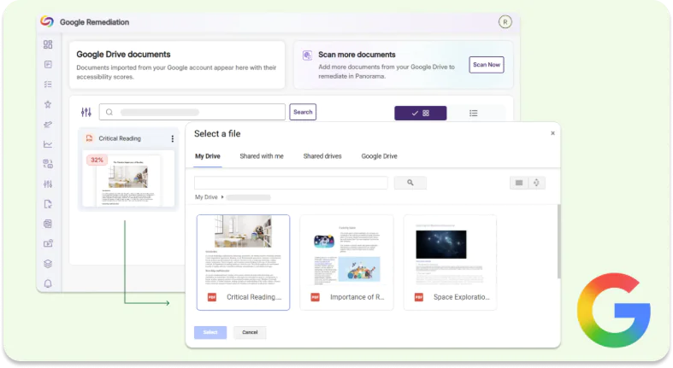Screen dimensions: 673x368
Task: Click the edit pencil icon in sidebar
Action: (48, 125)
